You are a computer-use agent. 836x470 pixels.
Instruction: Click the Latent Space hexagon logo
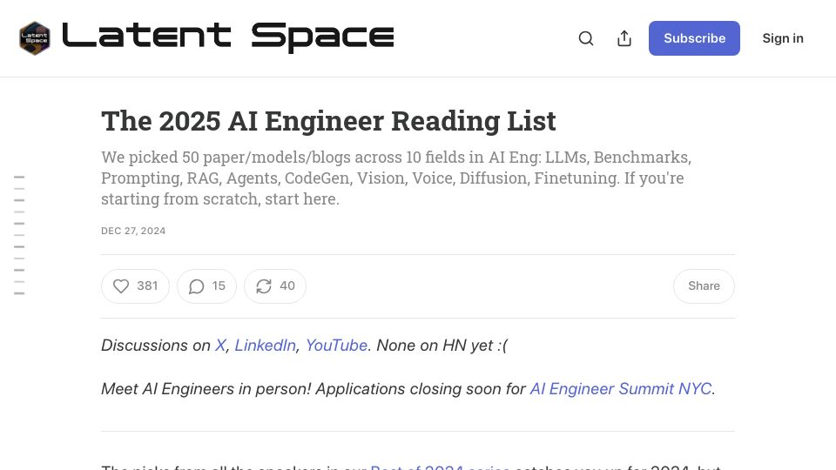(35, 38)
